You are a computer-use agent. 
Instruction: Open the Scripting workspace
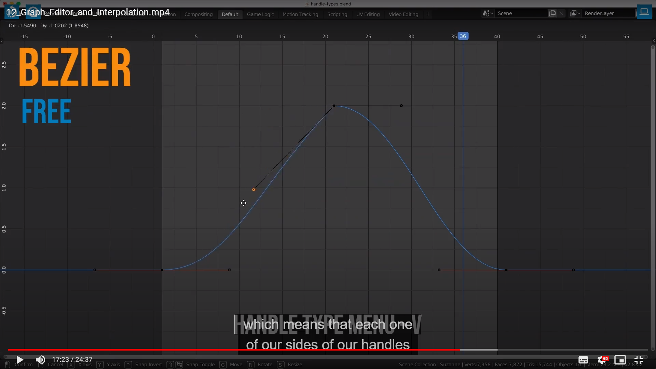(337, 14)
